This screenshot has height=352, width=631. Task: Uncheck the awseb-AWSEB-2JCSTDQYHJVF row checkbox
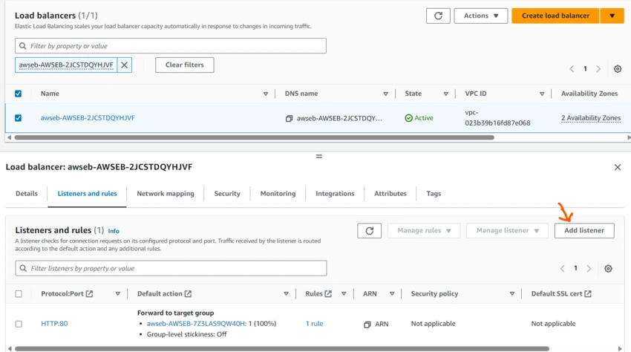pyautogui.click(x=18, y=118)
